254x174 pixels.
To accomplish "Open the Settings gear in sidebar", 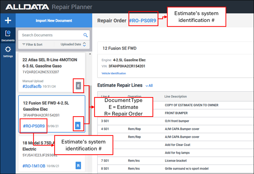I will (8, 52).
